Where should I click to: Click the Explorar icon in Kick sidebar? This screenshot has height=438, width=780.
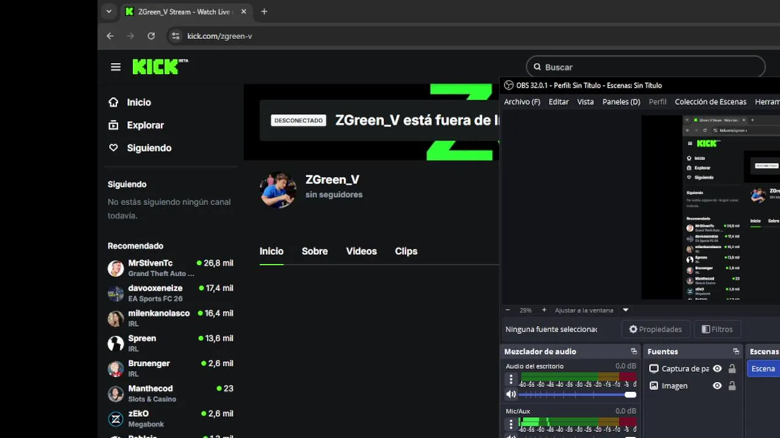pos(113,125)
